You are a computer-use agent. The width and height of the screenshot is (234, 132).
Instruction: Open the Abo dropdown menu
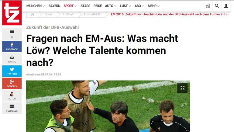tap(139, 6)
